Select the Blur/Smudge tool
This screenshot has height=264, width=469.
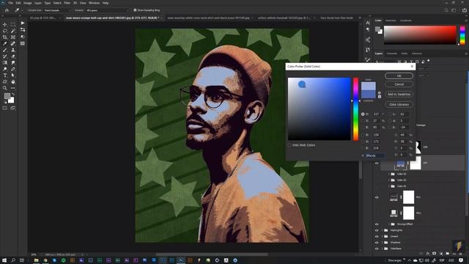13,62
